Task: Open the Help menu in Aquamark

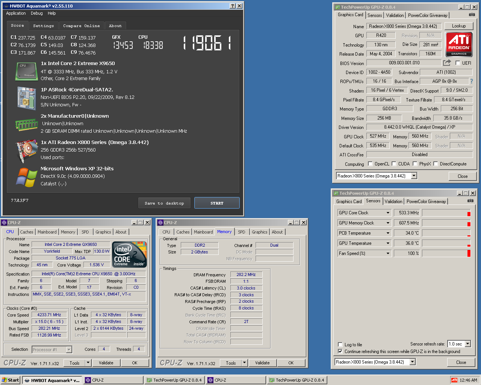Action: point(52,13)
